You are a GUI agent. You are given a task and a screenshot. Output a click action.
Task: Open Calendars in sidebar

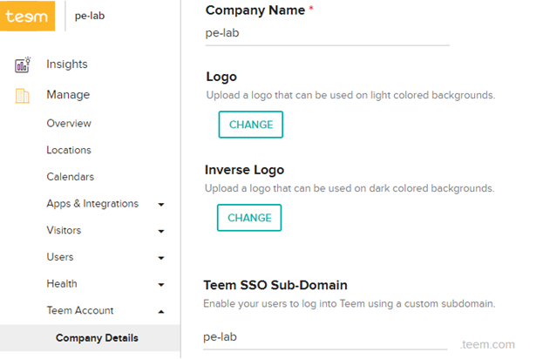[70, 177]
